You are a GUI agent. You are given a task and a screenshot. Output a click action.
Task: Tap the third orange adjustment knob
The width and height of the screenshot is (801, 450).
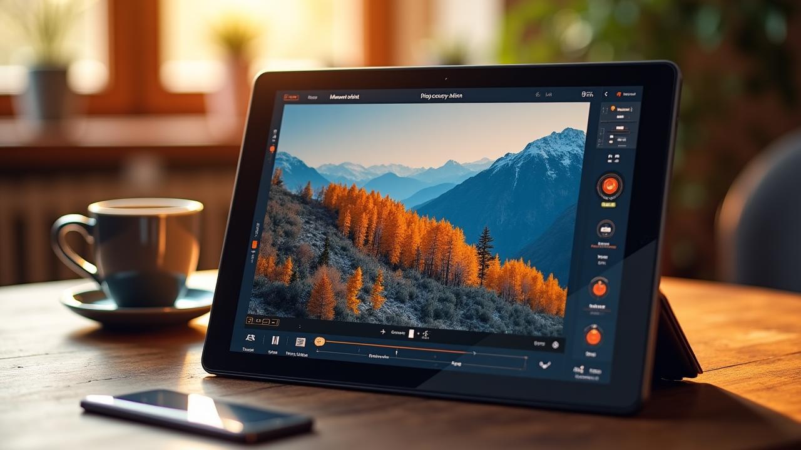599,288
